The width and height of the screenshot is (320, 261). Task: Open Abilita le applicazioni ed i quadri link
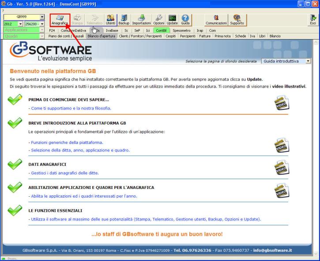[x=84, y=196]
